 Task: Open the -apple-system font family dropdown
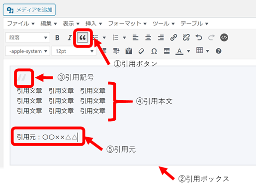[x=27, y=51]
